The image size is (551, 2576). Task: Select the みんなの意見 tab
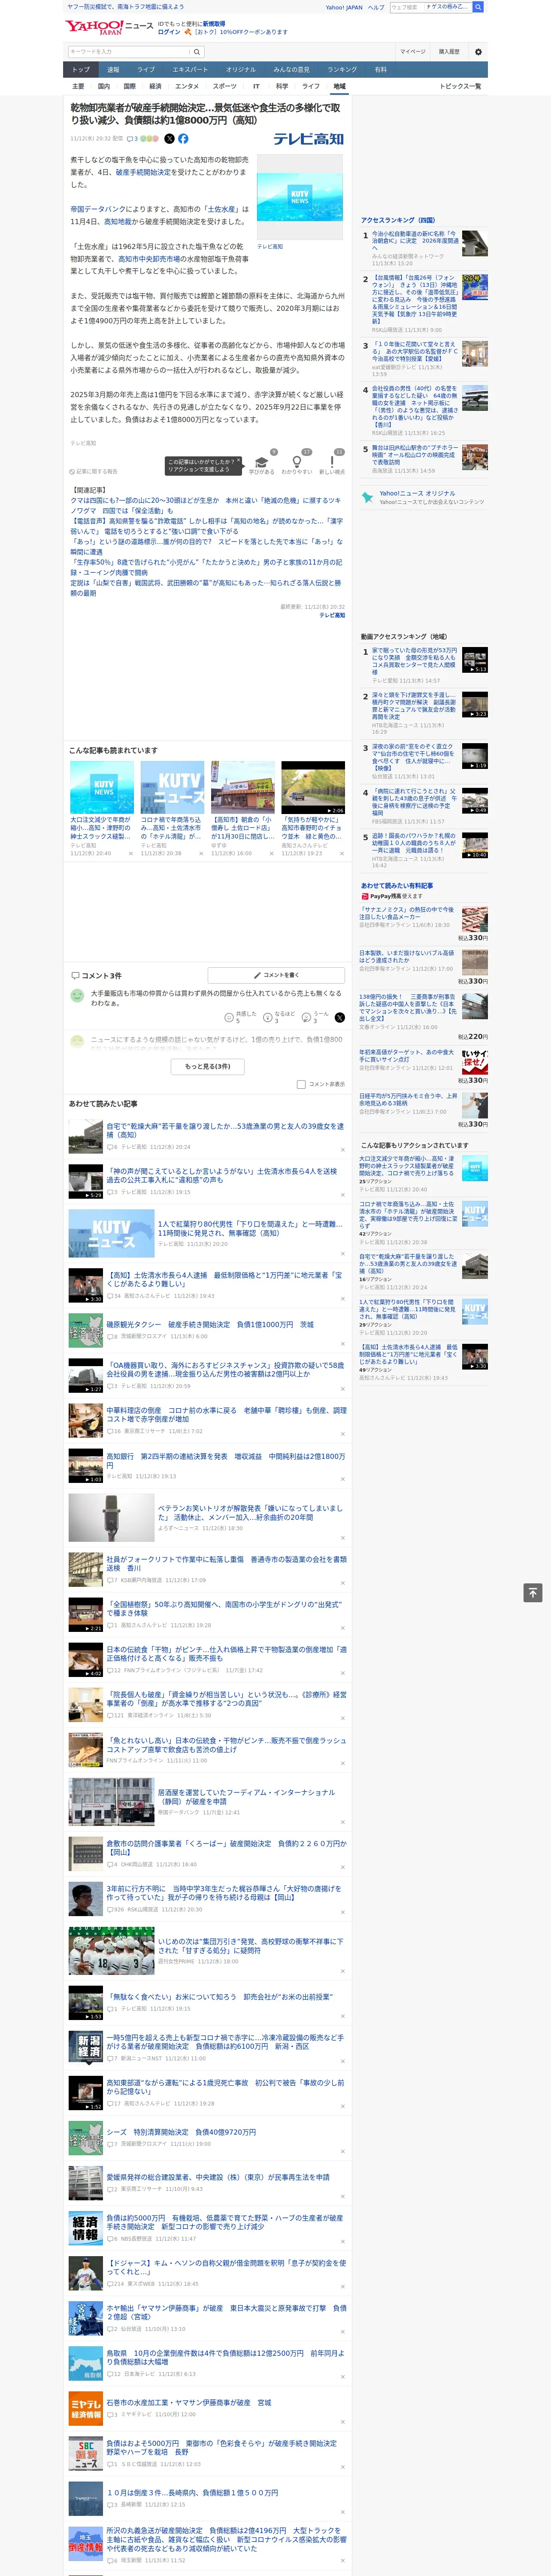tap(291, 69)
